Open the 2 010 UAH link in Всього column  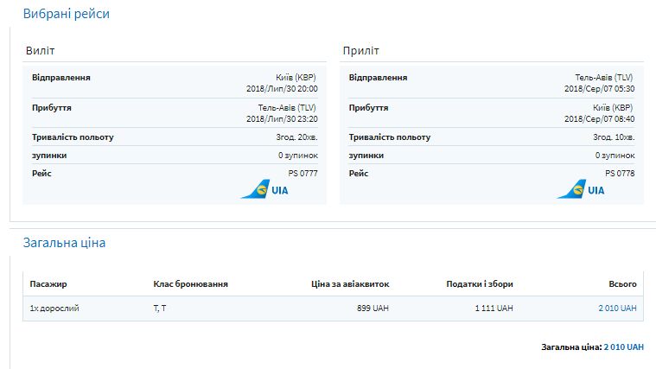[x=617, y=309]
